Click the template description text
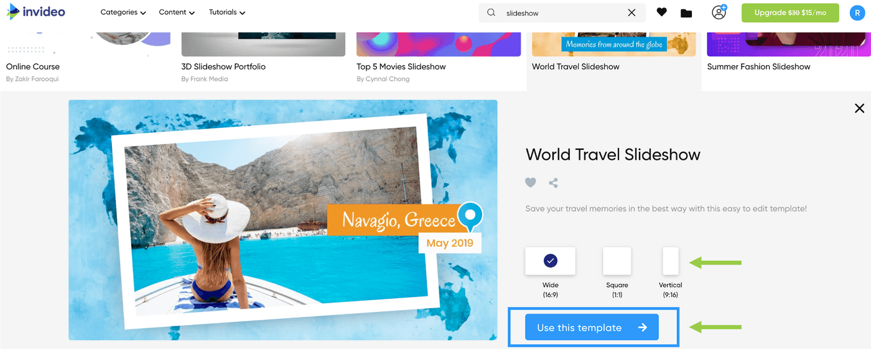871x353 pixels. 666,209
